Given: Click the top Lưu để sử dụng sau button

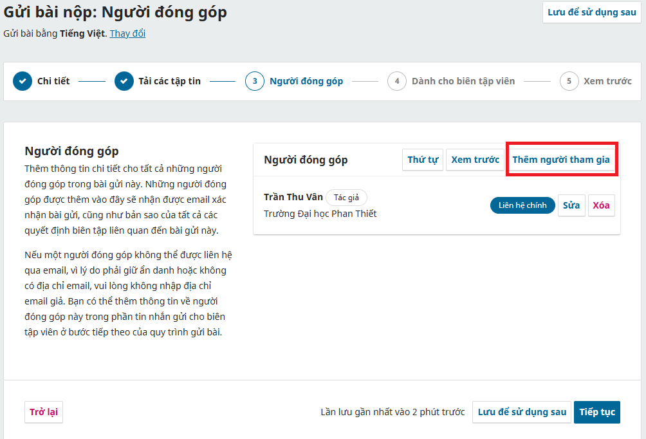Looking at the screenshot, I should point(591,12).
